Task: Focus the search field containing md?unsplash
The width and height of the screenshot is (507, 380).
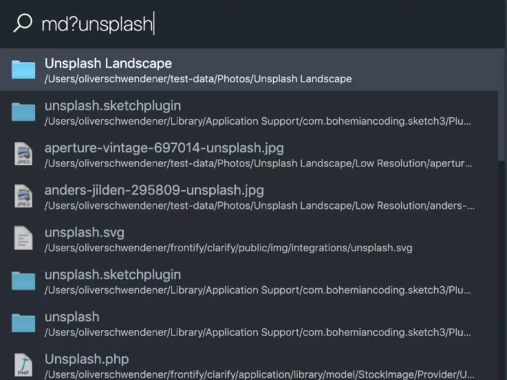Action: [252, 23]
